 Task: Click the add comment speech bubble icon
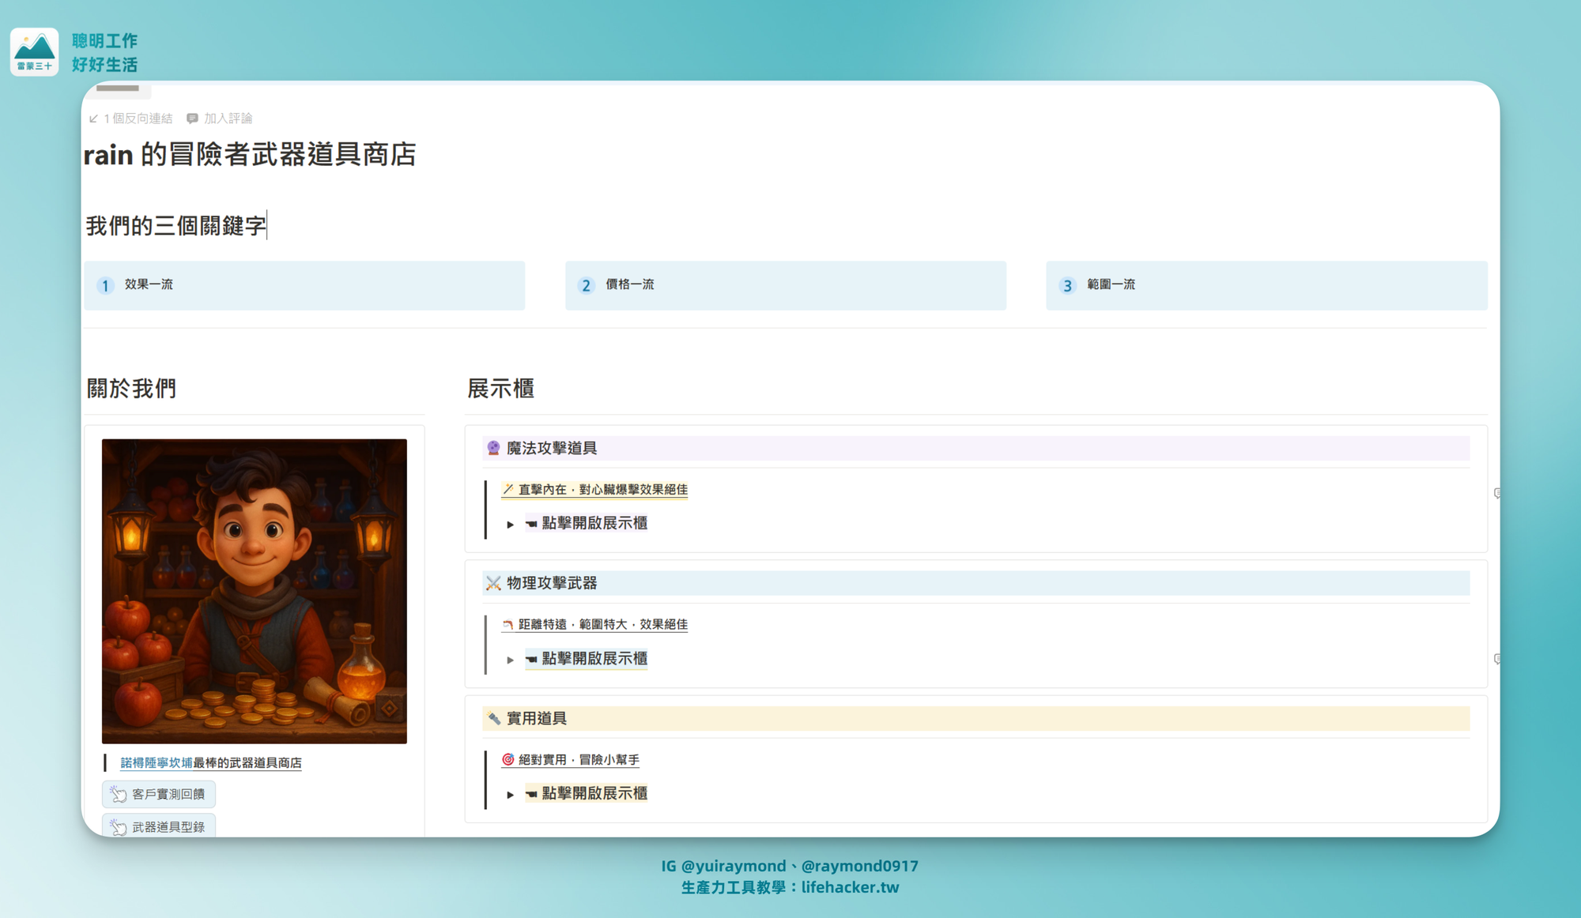coord(192,119)
